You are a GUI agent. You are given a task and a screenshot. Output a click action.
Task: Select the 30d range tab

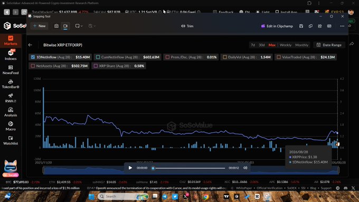pyautogui.click(x=261, y=45)
